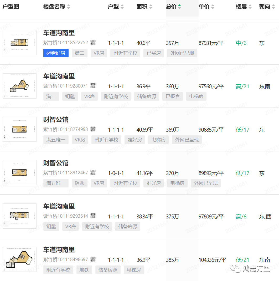
Task: Open 车道沟南里 listing priced 357万
Action: pos(59,33)
